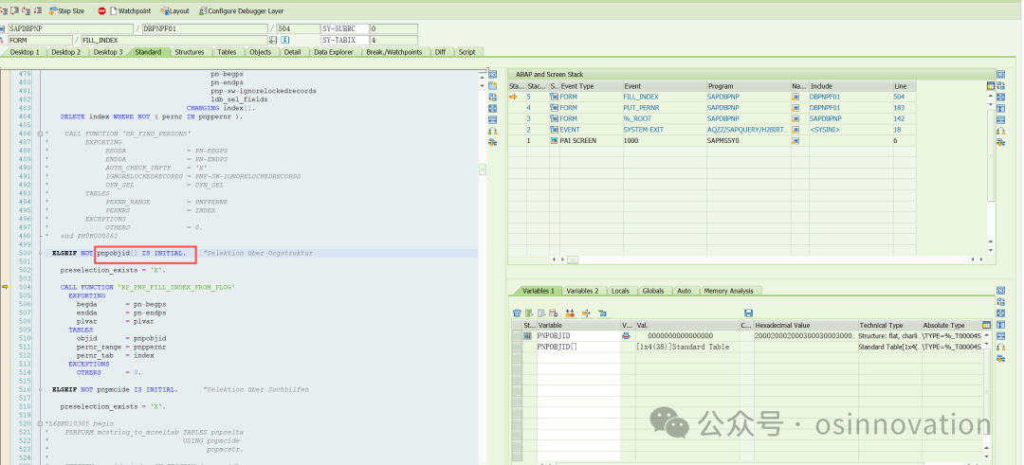Click the Hexadecimal Value column header
Viewport: 1024px width, 465px height.
click(805, 325)
